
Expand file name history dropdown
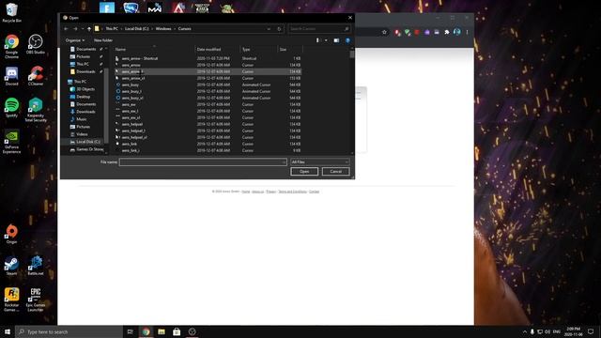tap(284, 162)
